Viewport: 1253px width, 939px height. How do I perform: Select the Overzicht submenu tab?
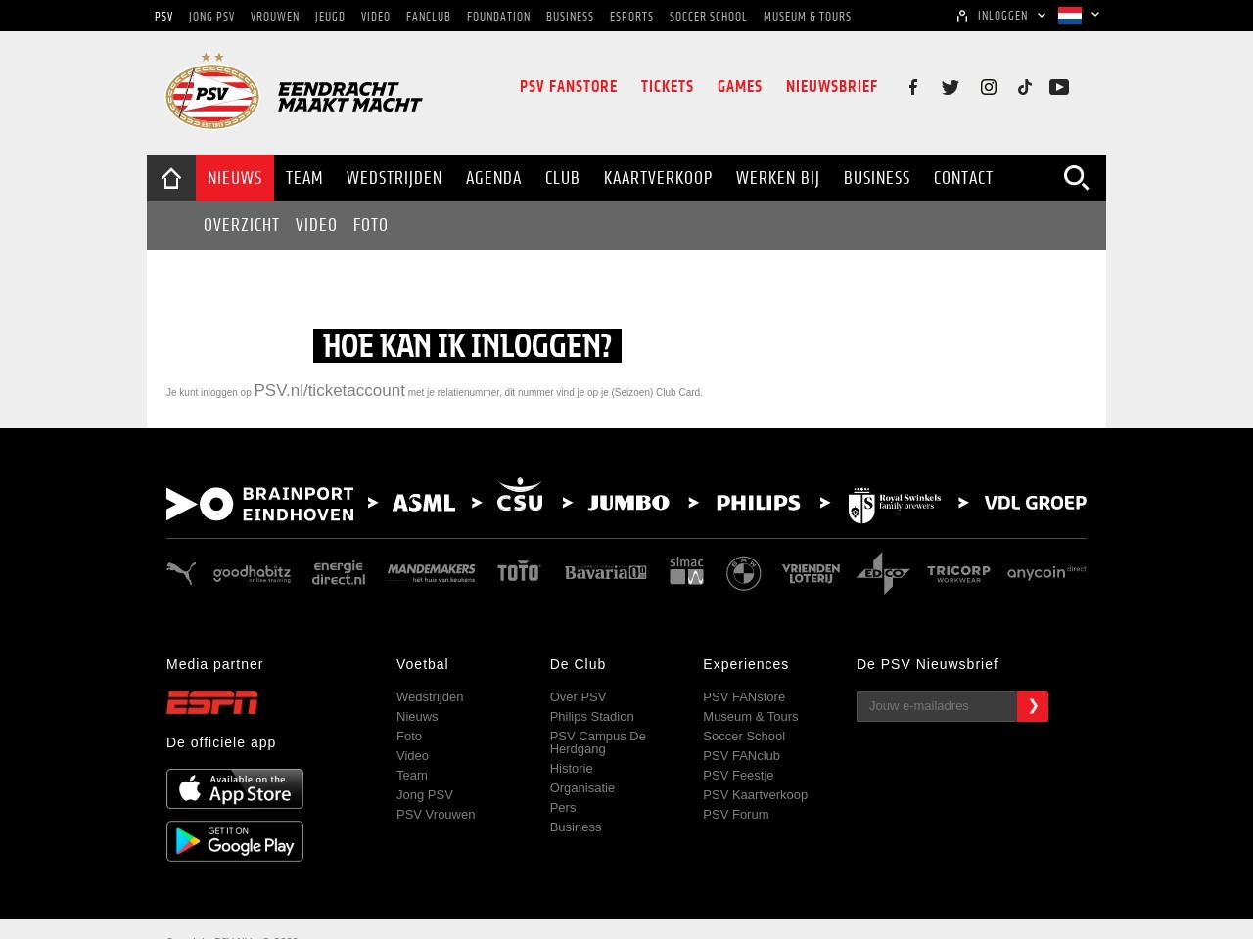[x=242, y=225]
